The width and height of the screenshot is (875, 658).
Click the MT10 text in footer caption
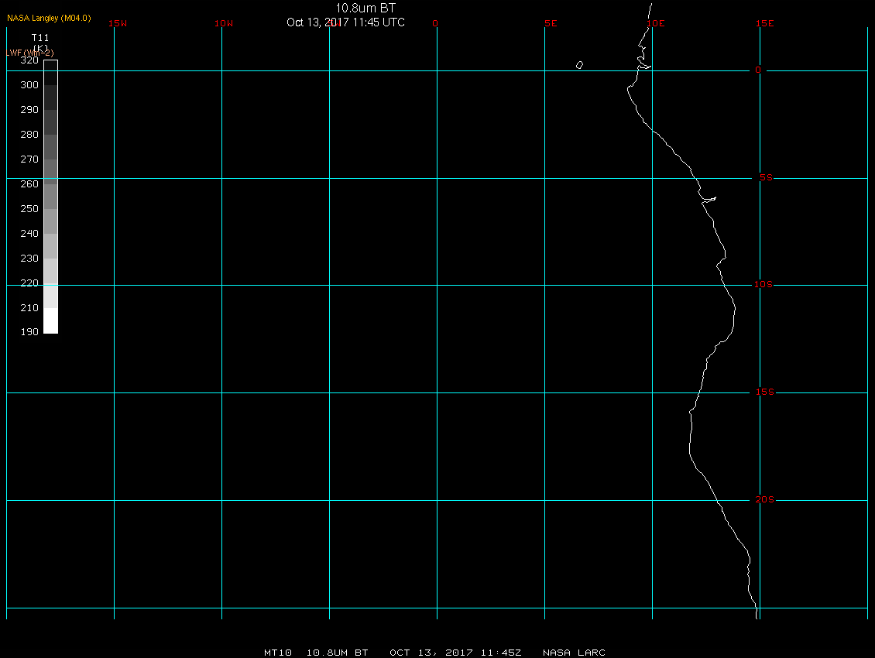click(278, 653)
